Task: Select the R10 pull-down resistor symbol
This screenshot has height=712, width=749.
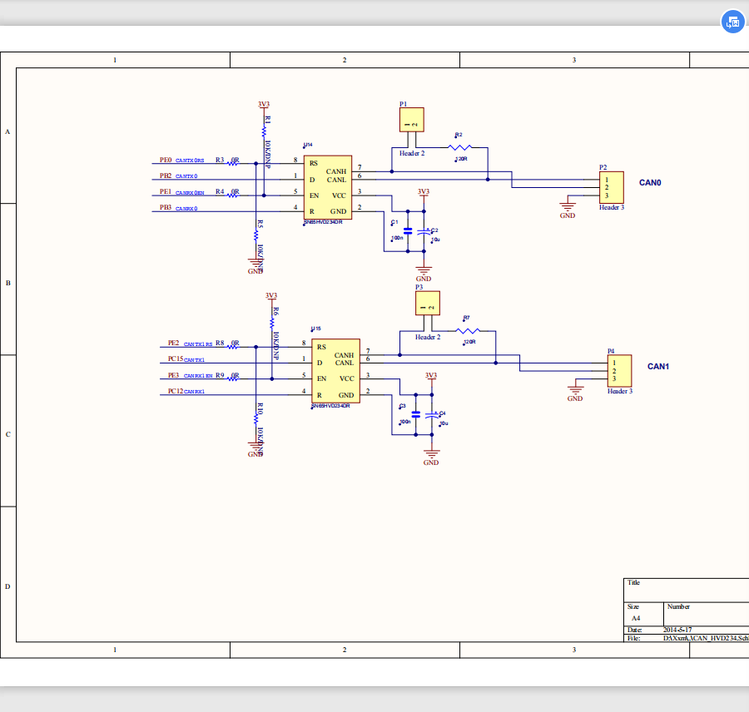Action: click(x=256, y=418)
